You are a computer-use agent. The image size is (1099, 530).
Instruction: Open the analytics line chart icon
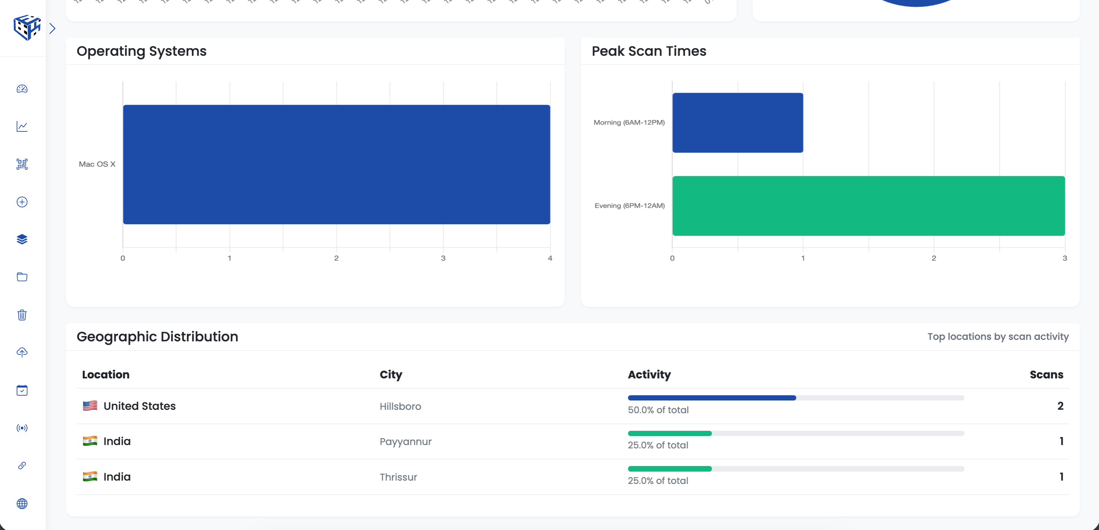[22, 127]
